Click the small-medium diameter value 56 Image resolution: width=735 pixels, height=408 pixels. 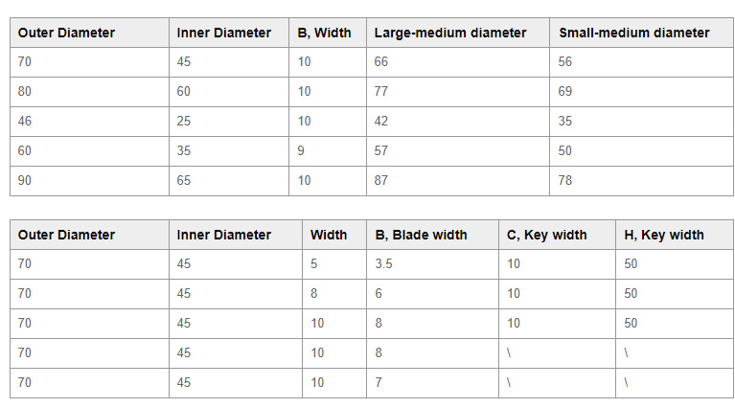(565, 62)
